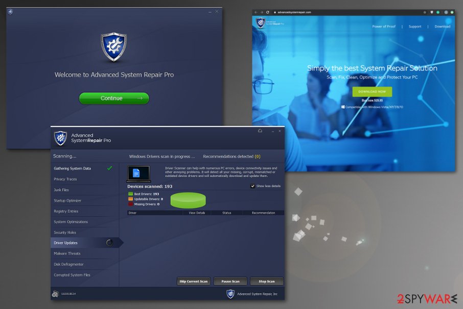This screenshot has height=309, width=463.
Task: Click the green Continue button
Action: (114, 98)
